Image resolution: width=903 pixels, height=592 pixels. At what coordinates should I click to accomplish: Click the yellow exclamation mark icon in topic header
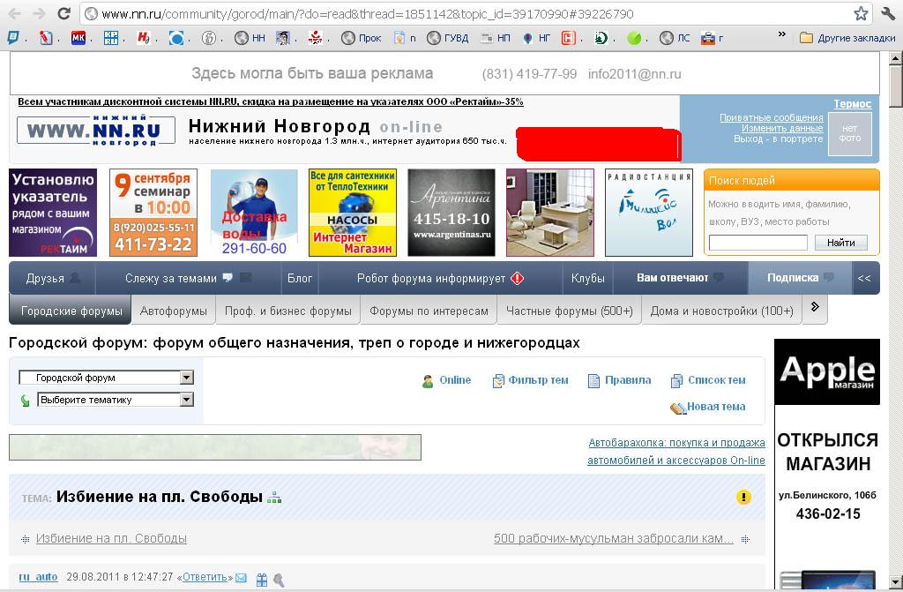(743, 497)
